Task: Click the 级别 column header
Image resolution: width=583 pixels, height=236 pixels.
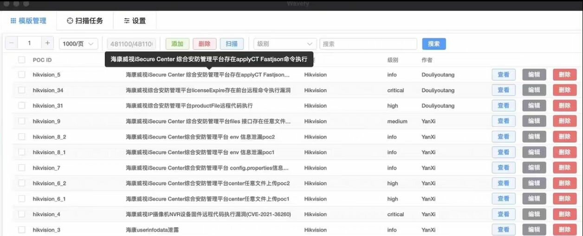Action: coord(393,60)
